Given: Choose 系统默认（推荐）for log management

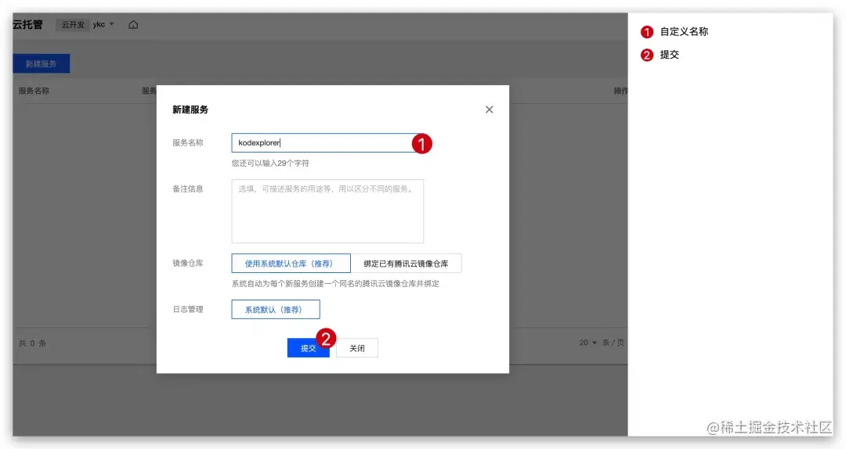Looking at the screenshot, I should (x=276, y=310).
